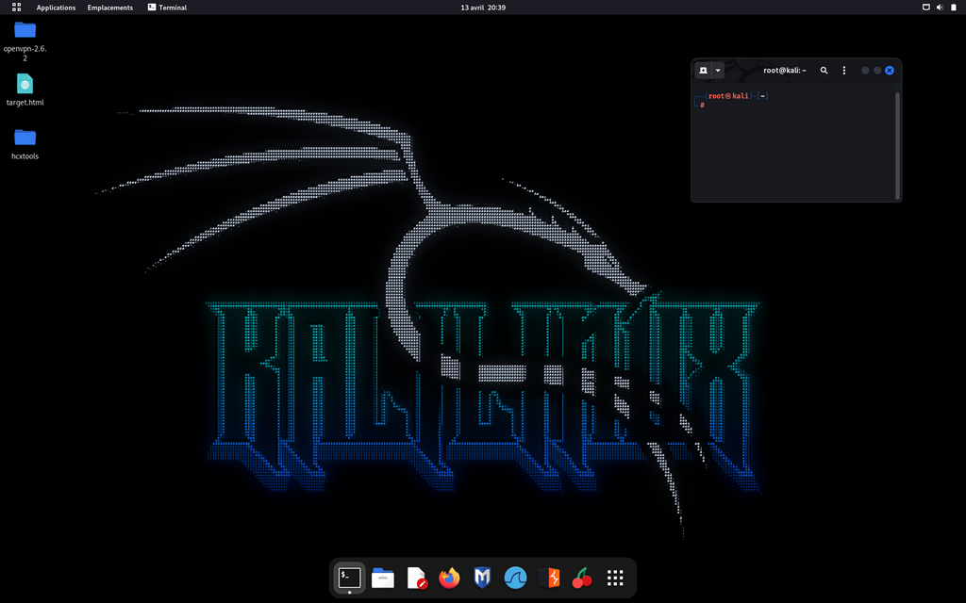The image size is (966, 603).
Task: Open the terminal three-dot menu
Action: 844,70
